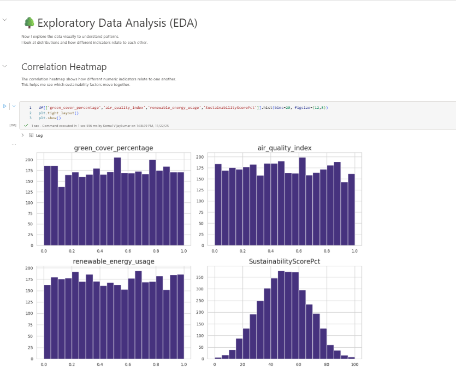Screen dimensions: 456x368
Task: Click the green execution success checkmark
Action: click(26, 125)
